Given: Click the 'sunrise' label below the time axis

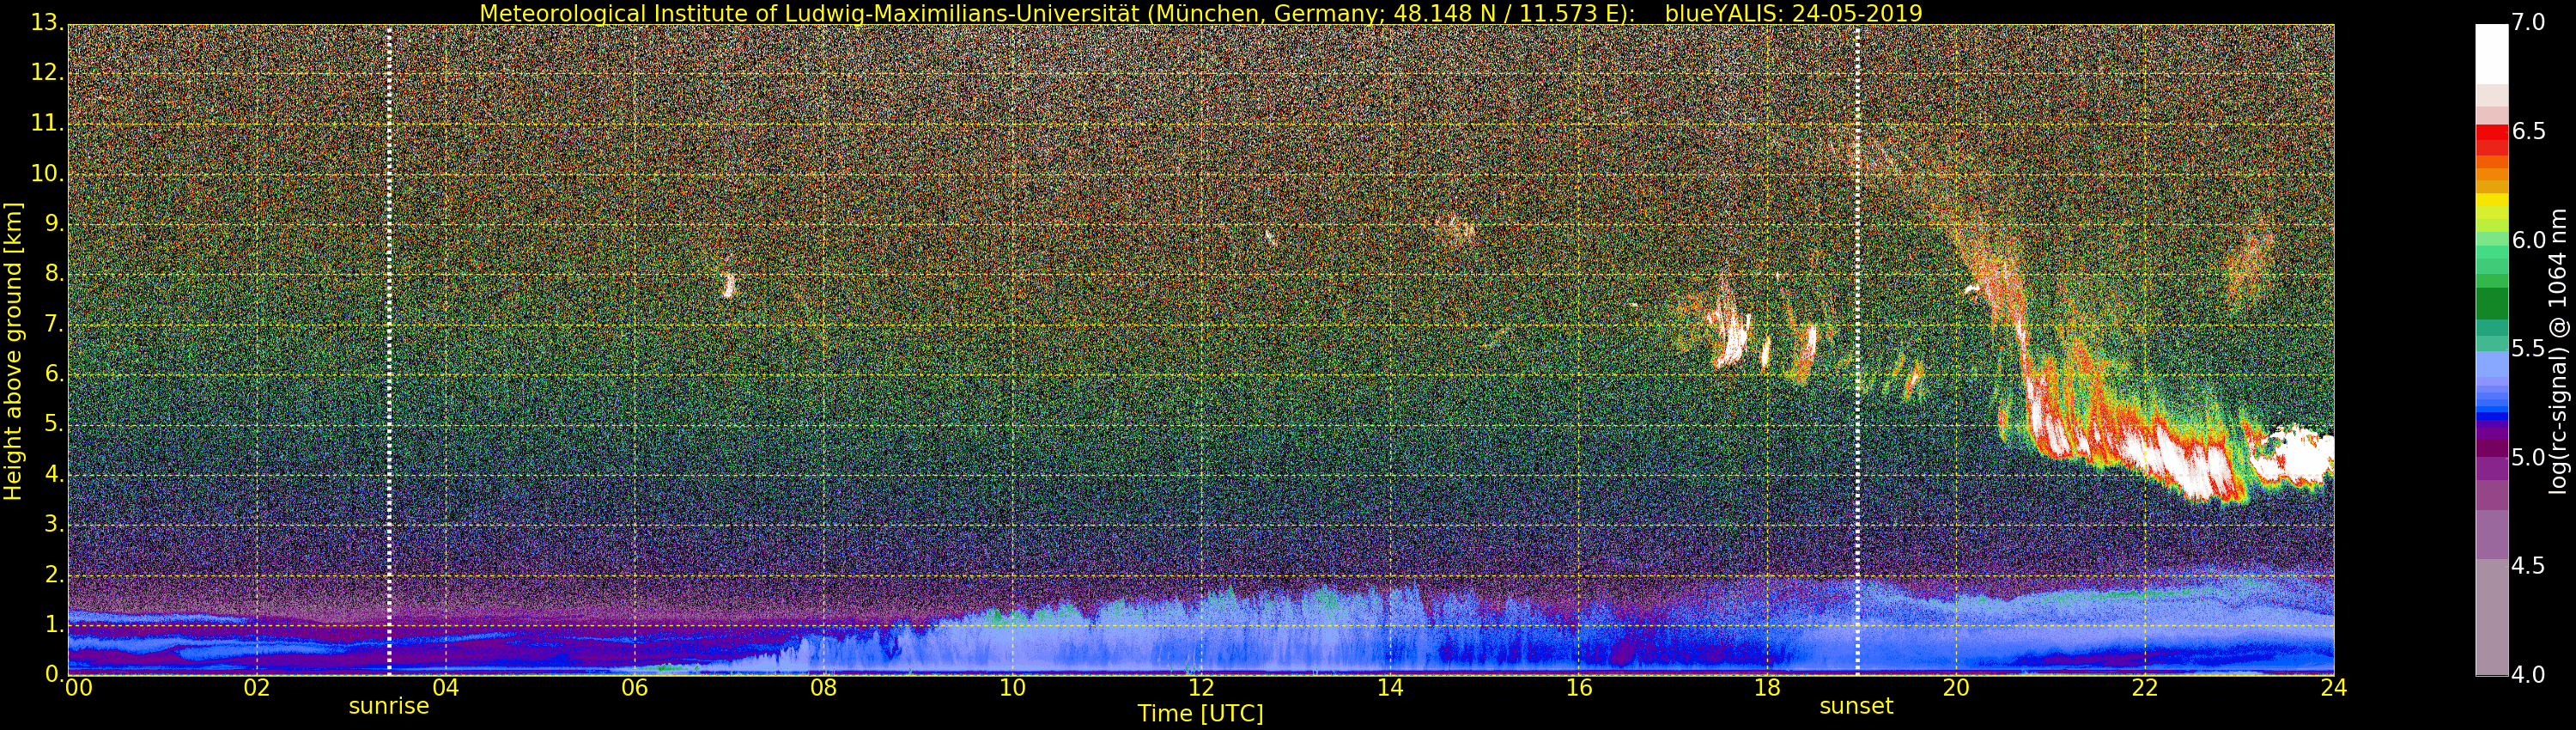Looking at the screenshot, I should [x=389, y=706].
